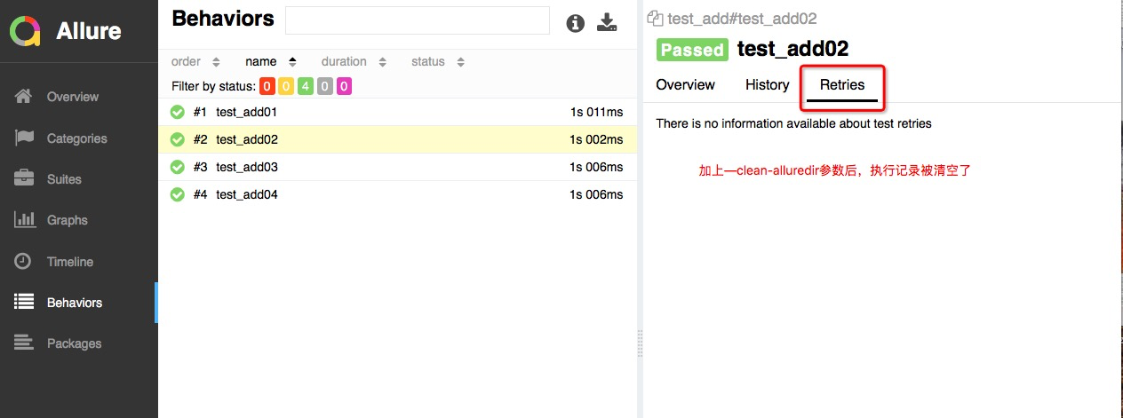Screen dimensions: 1123x418
Task: Sort by the status column
Action: [x=437, y=61]
